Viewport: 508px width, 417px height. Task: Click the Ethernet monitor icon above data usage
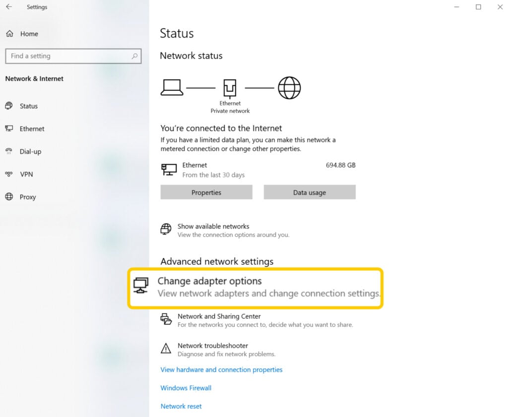[169, 169]
